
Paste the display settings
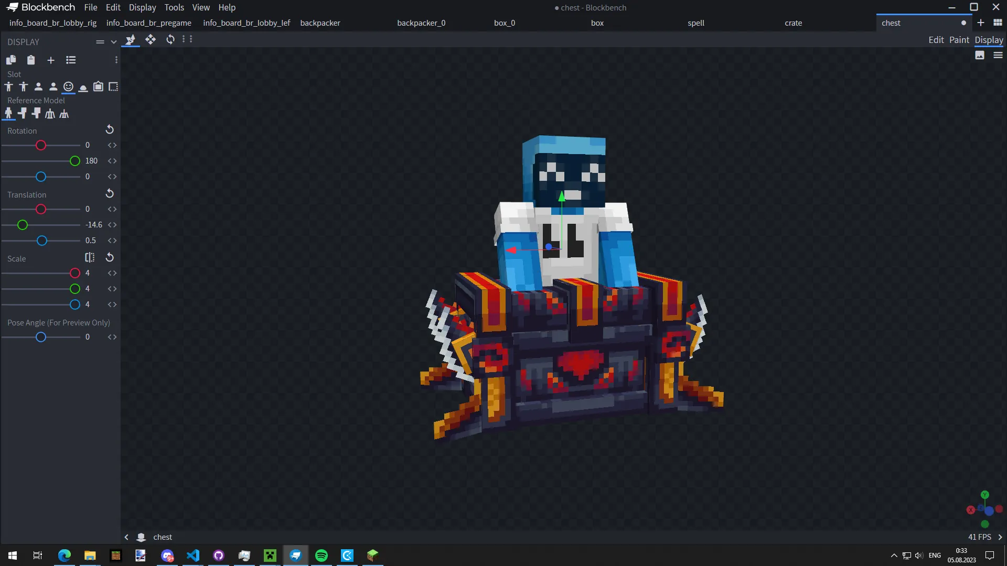coord(31,60)
